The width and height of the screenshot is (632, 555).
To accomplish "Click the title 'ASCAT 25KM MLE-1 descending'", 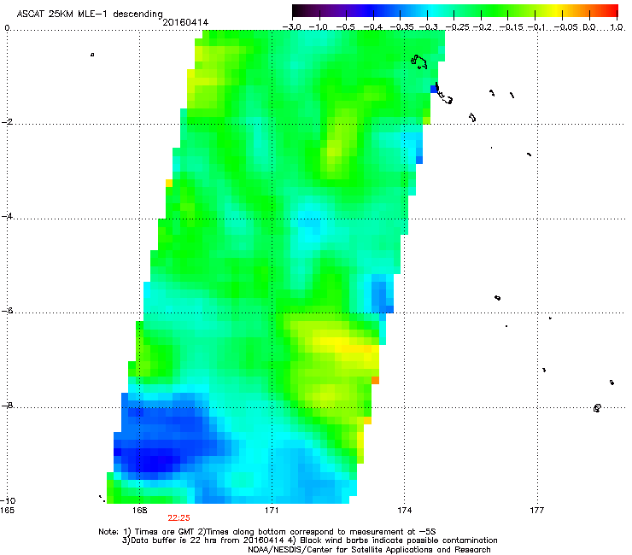I will (90, 15).
